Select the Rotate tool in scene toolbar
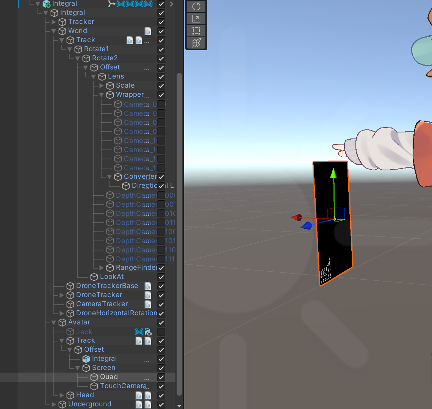The image size is (432, 409). pos(196,6)
